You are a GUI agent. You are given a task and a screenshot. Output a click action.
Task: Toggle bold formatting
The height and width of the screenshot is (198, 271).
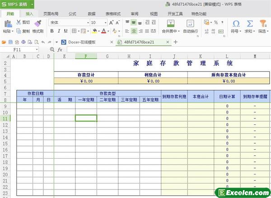(52, 31)
